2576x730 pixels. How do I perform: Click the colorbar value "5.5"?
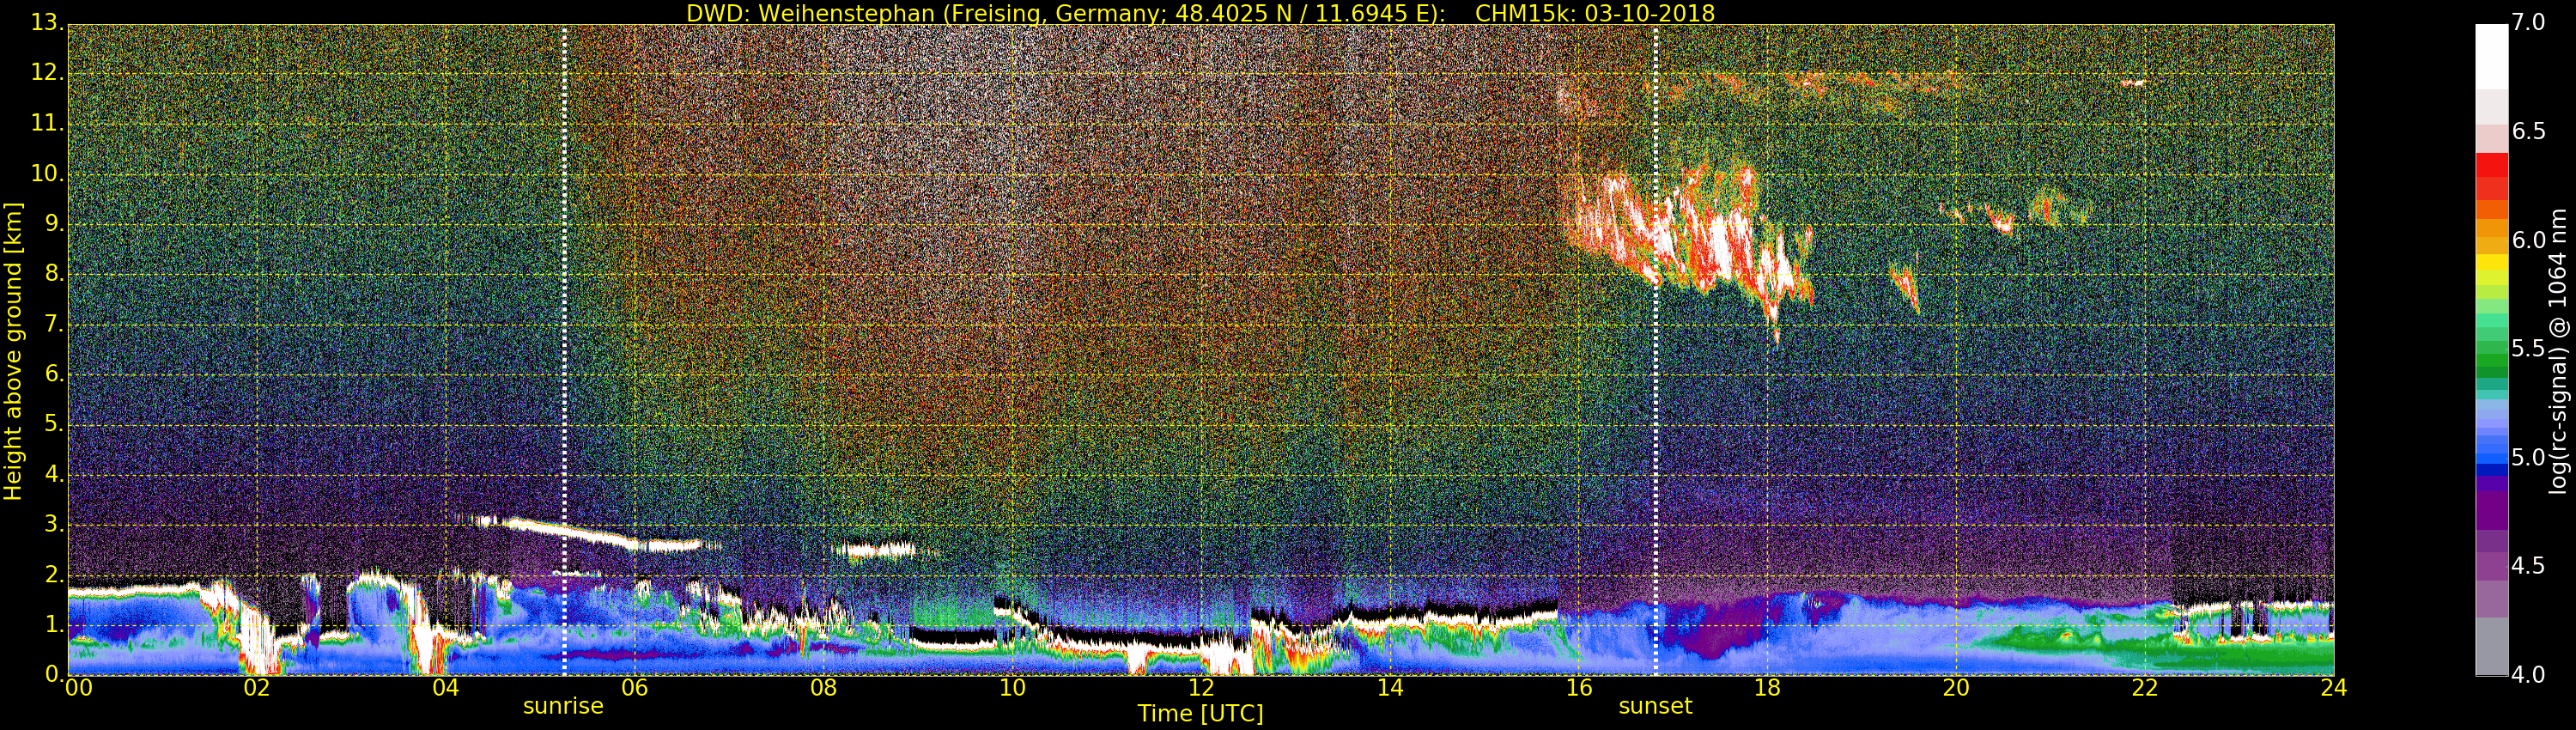[2529, 349]
